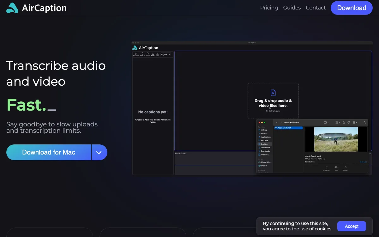Click the Apple Event video preview thumbnail
Screen dimensions: 379x237
click(x=336, y=139)
